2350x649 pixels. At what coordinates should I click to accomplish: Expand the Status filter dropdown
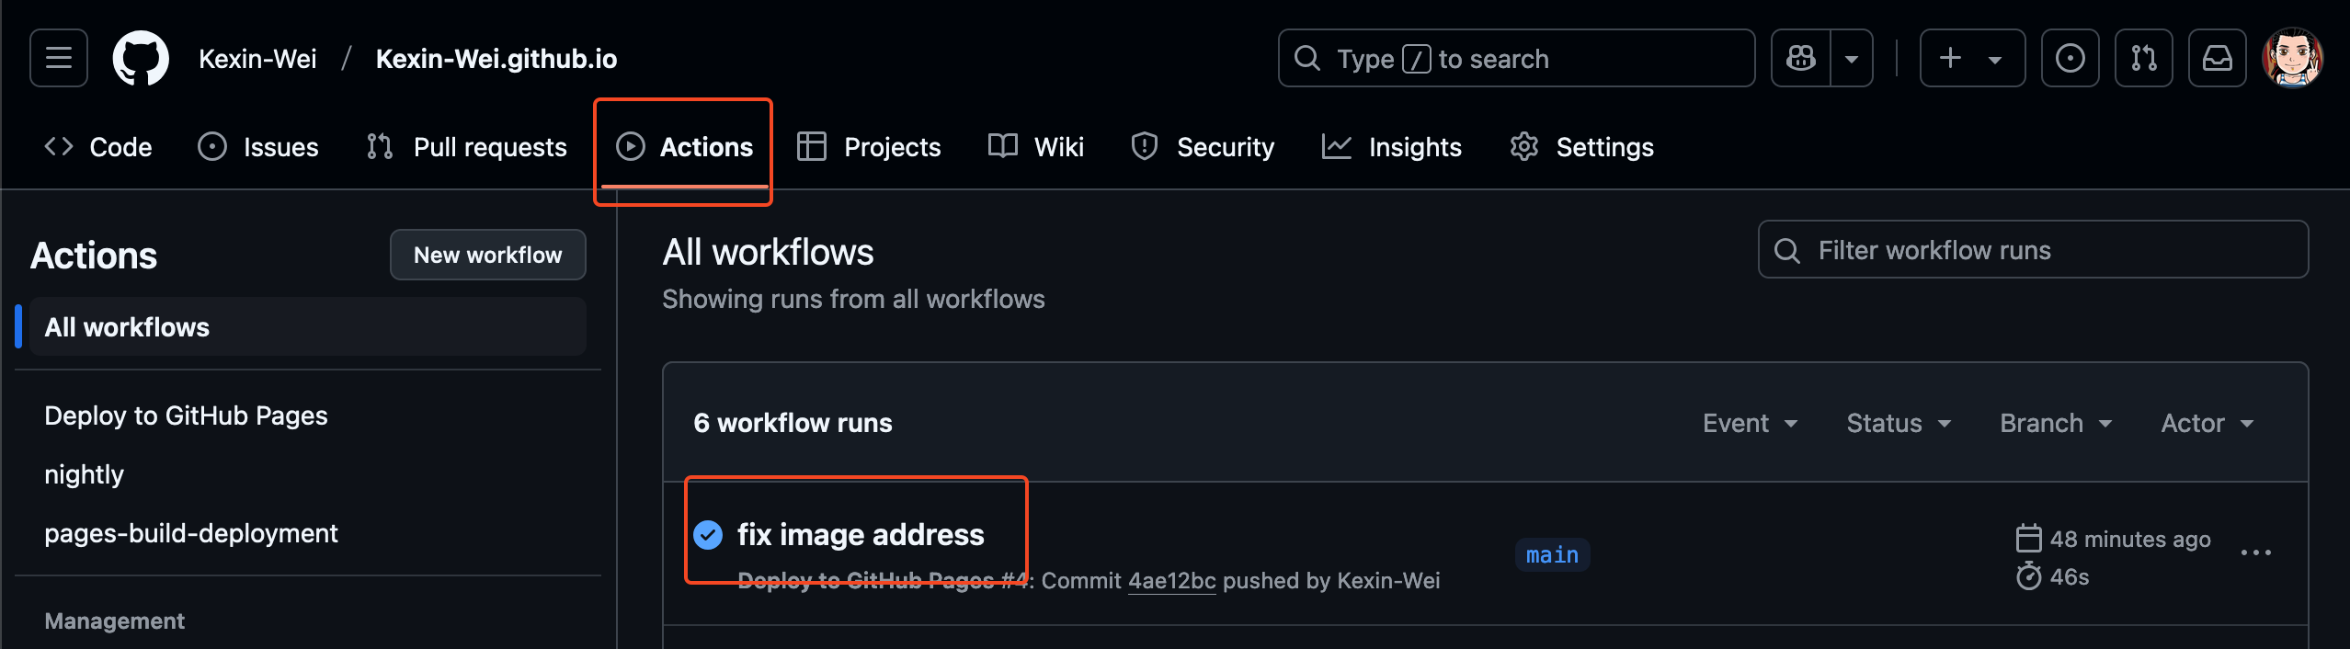pos(1899,423)
